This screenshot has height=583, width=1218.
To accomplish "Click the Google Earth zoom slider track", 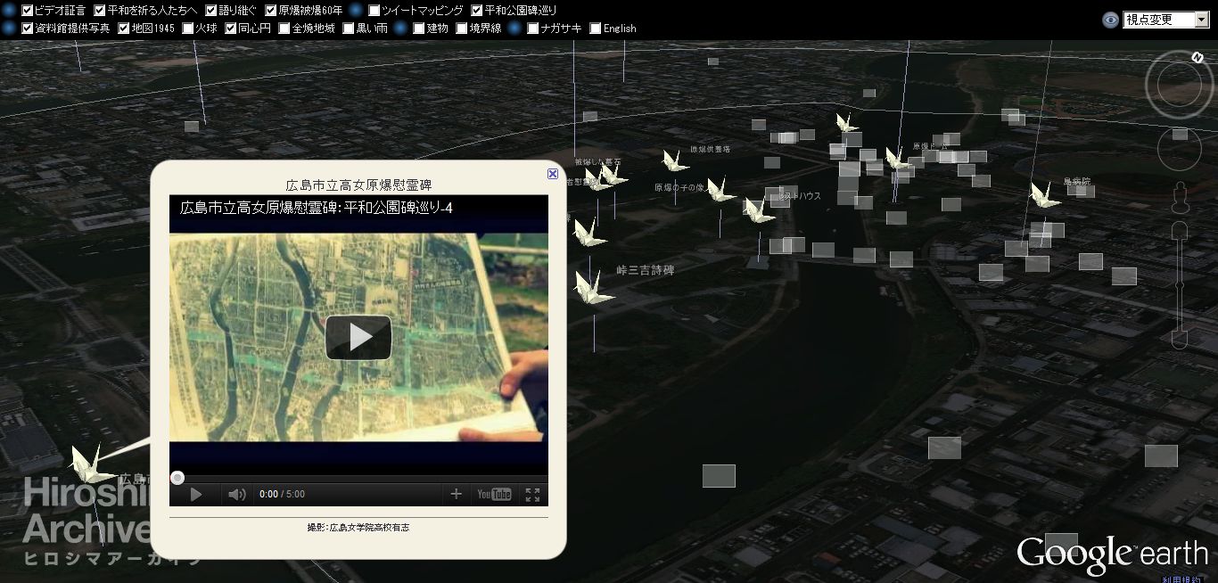I will pyautogui.click(x=1180, y=285).
